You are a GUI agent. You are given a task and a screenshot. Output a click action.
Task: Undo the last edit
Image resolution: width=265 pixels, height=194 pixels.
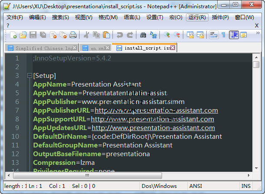tap(120, 35)
